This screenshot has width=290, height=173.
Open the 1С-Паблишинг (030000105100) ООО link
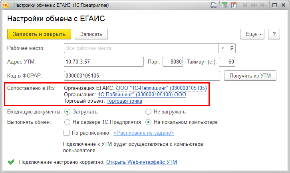142,95
